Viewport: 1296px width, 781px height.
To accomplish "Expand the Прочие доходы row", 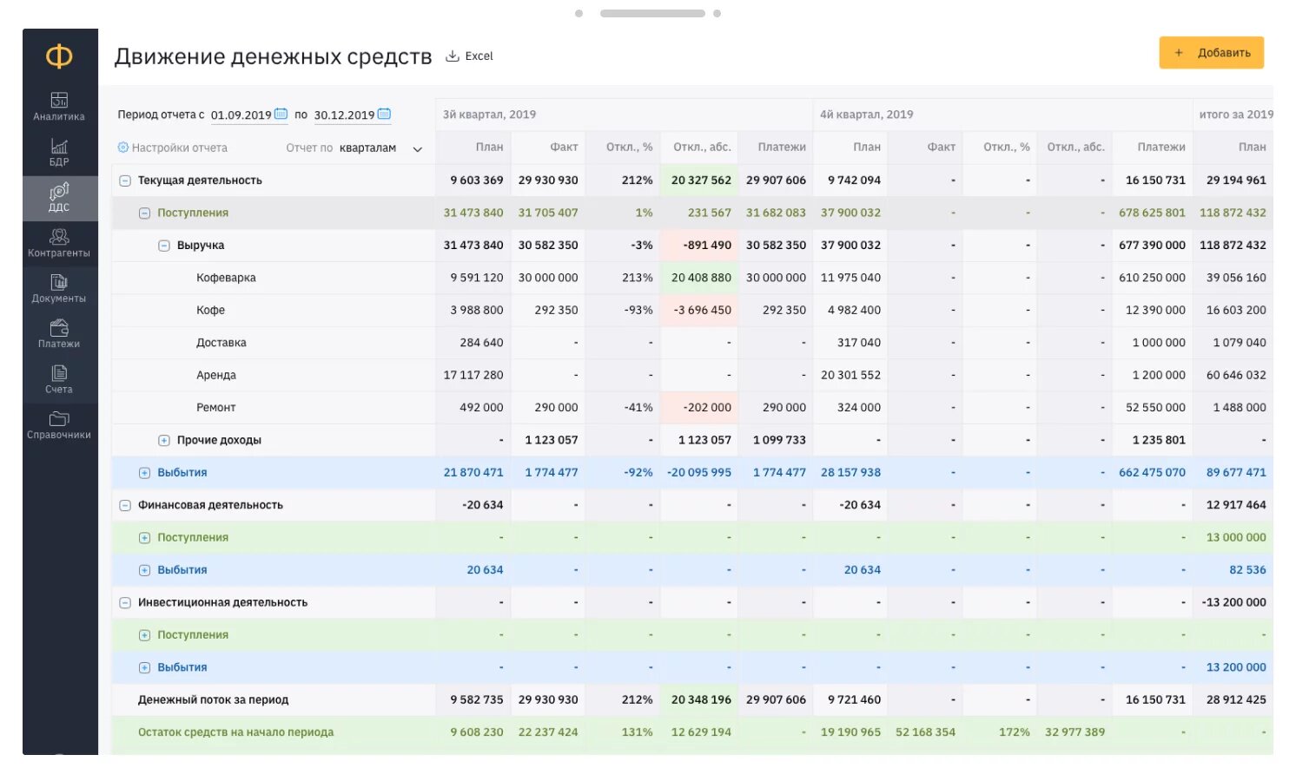I will tap(164, 440).
